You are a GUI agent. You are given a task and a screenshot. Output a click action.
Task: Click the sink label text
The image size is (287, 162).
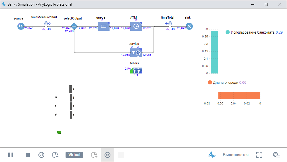click(x=187, y=17)
